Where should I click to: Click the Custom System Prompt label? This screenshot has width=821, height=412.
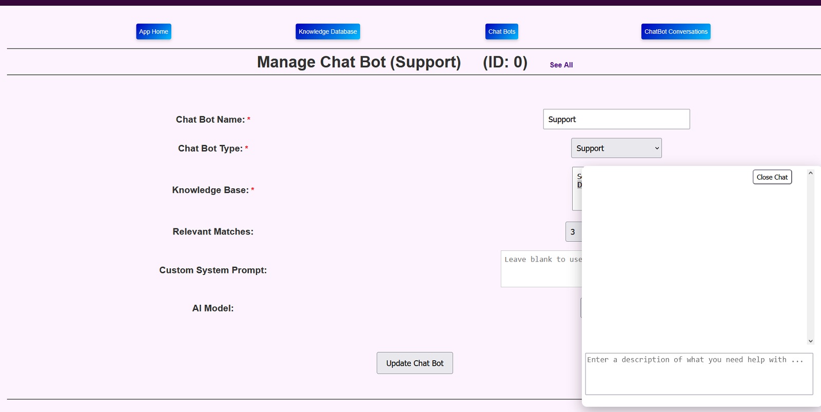212,270
